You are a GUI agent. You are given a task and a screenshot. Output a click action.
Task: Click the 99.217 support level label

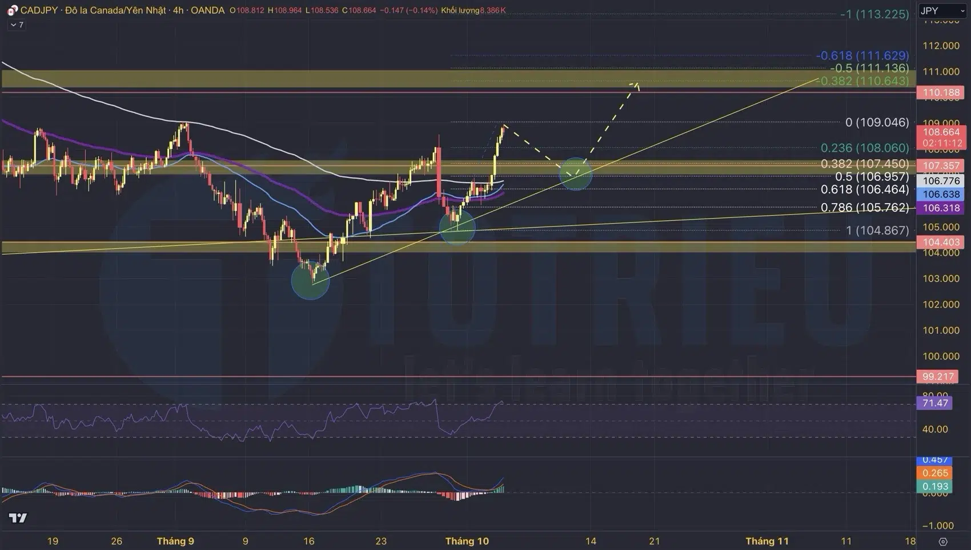pyautogui.click(x=938, y=377)
